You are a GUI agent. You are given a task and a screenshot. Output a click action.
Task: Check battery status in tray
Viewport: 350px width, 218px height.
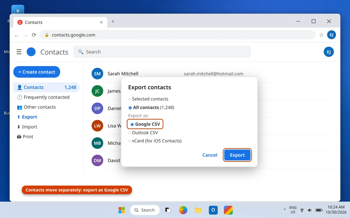(x=319, y=210)
